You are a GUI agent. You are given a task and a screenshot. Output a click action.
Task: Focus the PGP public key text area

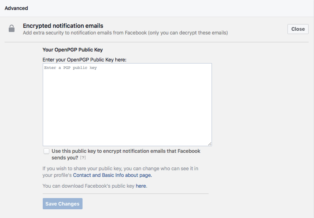[127, 105]
